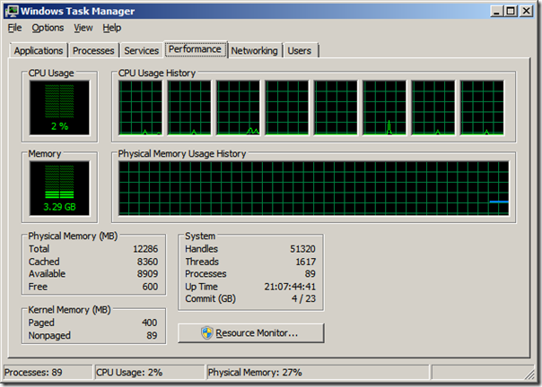Switch to the Users tab
Screen dimensions: 542x387
(x=300, y=50)
